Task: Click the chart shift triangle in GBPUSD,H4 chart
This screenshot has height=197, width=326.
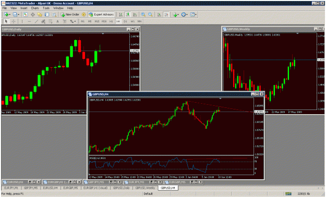Action: click(x=221, y=98)
